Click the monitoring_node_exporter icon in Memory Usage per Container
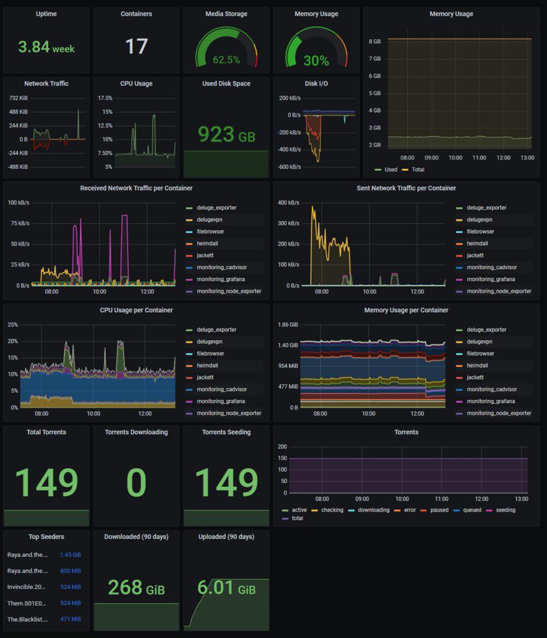This screenshot has height=638, width=547. tap(458, 412)
